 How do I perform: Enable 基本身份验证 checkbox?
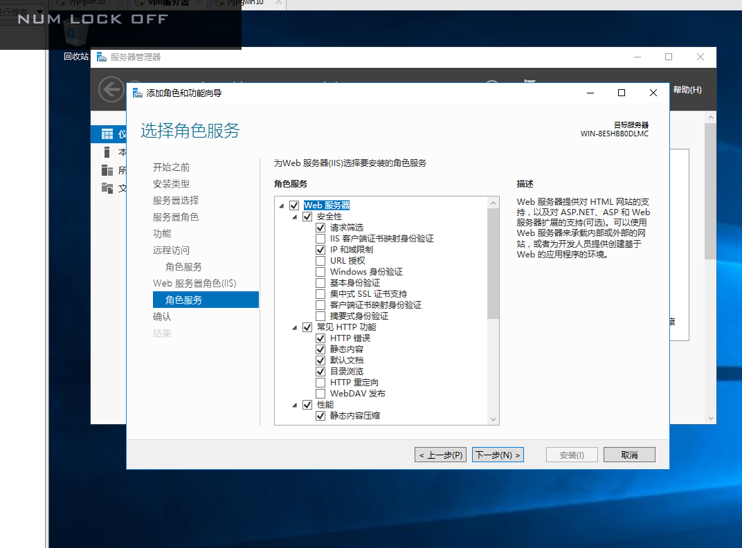coord(320,283)
